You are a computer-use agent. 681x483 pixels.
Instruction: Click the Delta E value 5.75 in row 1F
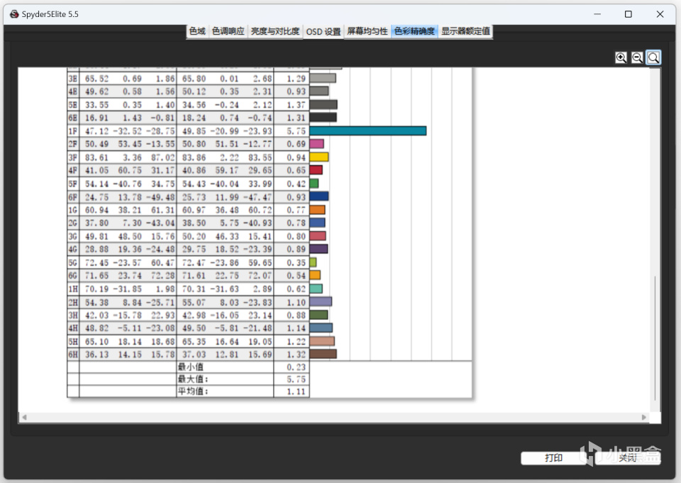click(297, 131)
